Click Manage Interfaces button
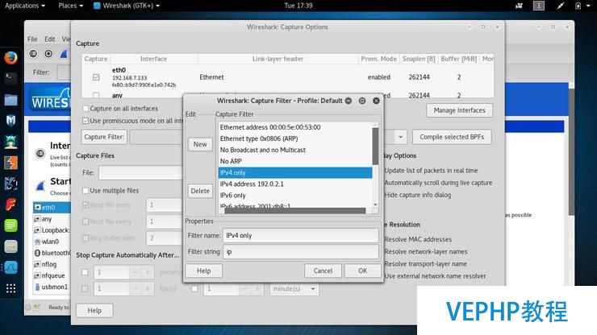The height and width of the screenshot is (335, 597). click(460, 110)
